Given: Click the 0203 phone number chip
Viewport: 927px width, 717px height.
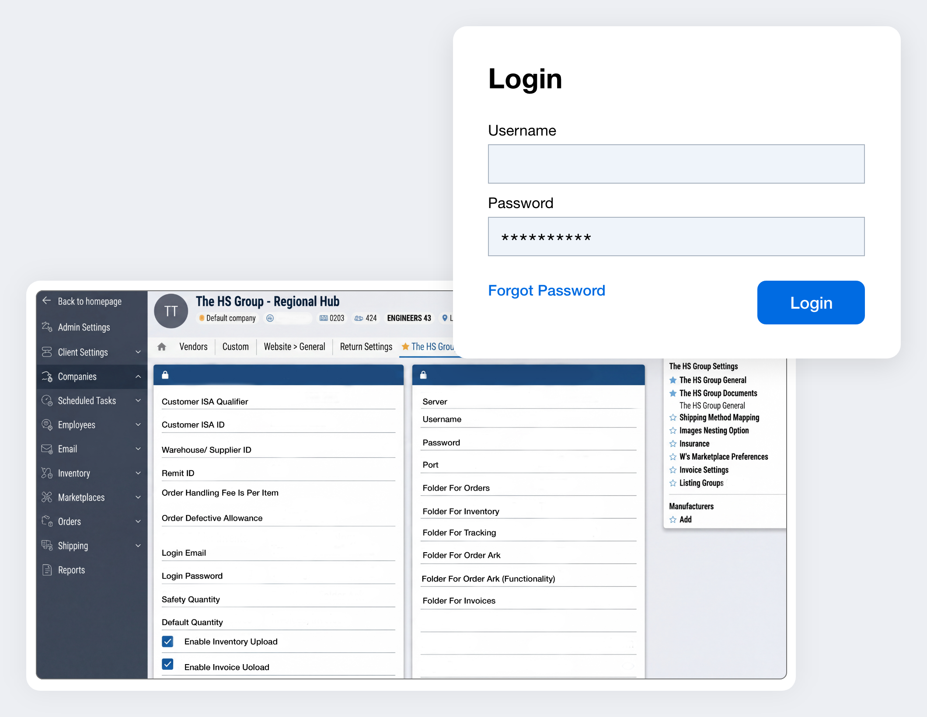Looking at the screenshot, I should click(x=332, y=318).
